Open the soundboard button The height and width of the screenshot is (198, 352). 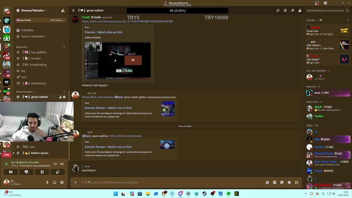(x=58, y=172)
